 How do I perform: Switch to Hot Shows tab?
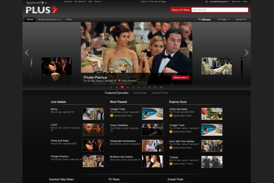140,93
